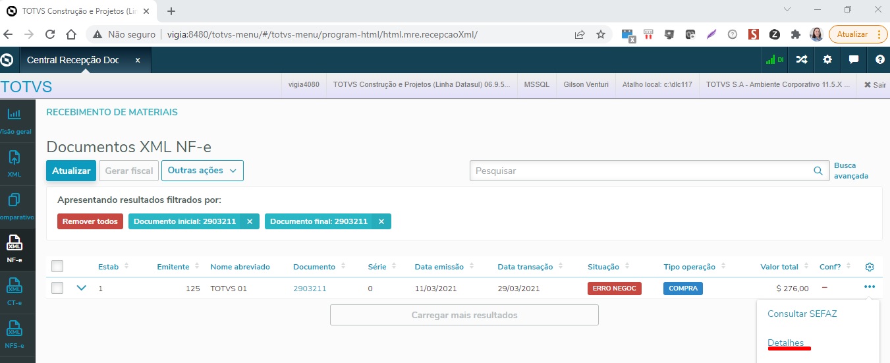Sort by the Documento column
Image resolution: width=890 pixels, height=363 pixels.
point(319,267)
